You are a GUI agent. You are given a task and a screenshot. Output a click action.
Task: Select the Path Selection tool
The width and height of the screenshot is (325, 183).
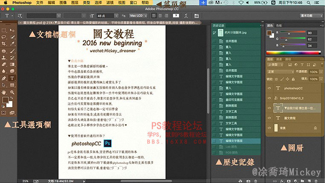pos(4,85)
